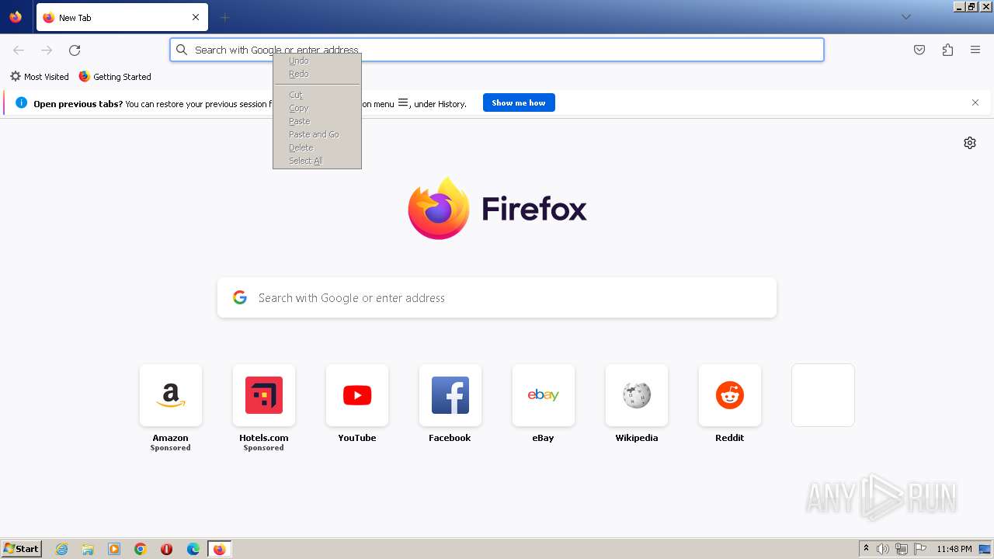Dismiss the Open previous tabs notification
Viewport: 994px width, 559px height.
click(975, 102)
